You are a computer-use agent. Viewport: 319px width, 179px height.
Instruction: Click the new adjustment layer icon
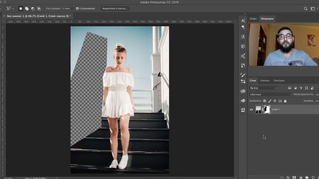(x=301, y=178)
